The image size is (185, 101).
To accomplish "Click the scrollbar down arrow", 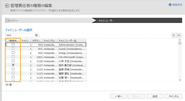I will [x=180, y=80].
